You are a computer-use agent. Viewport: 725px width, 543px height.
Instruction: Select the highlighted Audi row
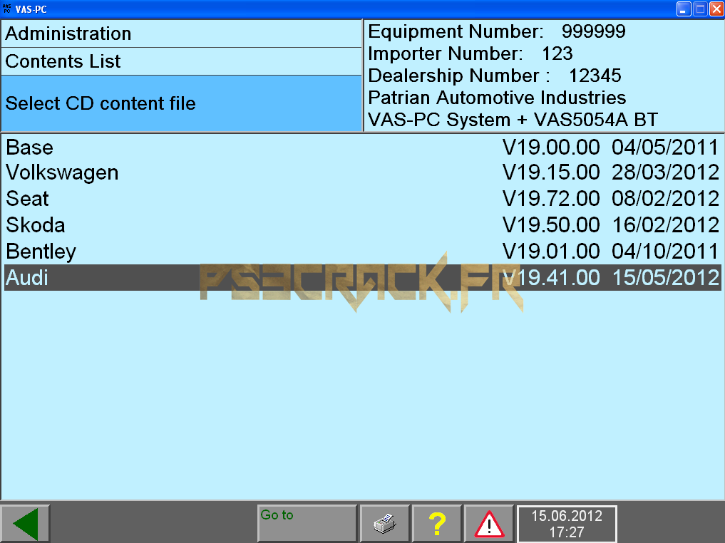362,278
